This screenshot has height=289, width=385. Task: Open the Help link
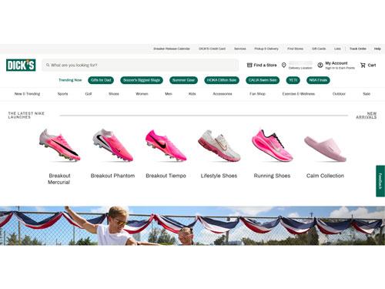pyautogui.click(x=377, y=49)
